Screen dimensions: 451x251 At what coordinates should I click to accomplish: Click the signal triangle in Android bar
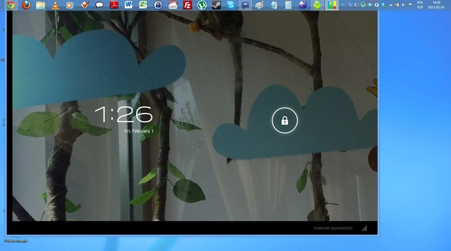point(364,228)
